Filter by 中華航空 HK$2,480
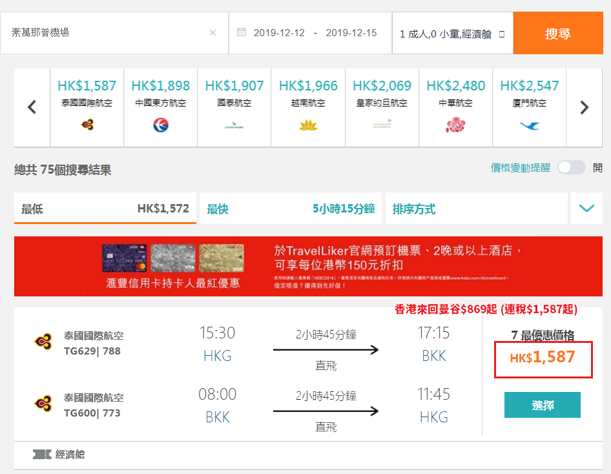Image resolution: width=611 pixels, height=474 pixels. point(455,107)
